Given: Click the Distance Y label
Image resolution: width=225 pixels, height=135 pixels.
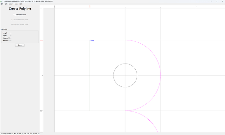Looking at the screenshot, I should coord(6,41).
